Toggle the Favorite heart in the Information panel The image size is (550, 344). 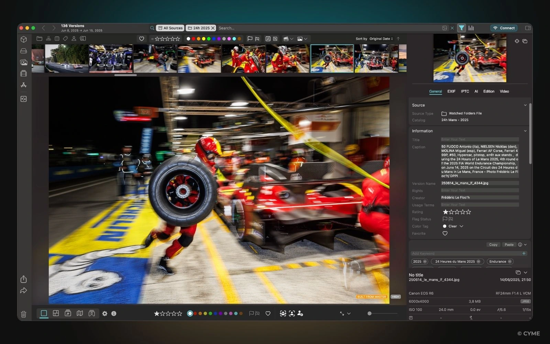[445, 233]
